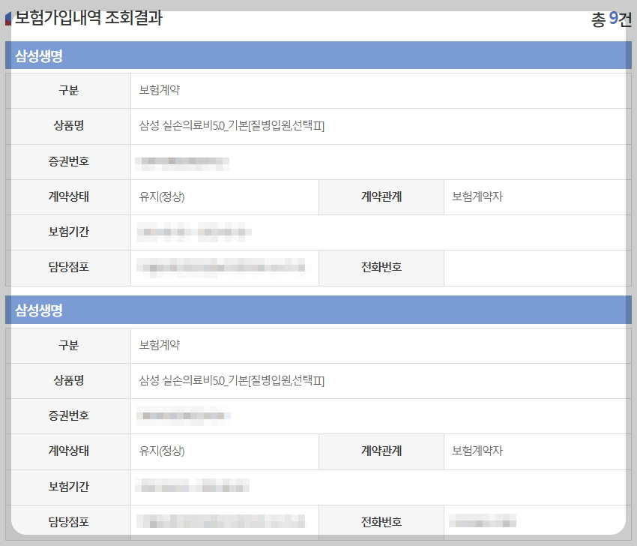Click 계약관계 label in second 삼성생명 table
Viewport: 637px width, 546px height.
(x=381, y=451)
